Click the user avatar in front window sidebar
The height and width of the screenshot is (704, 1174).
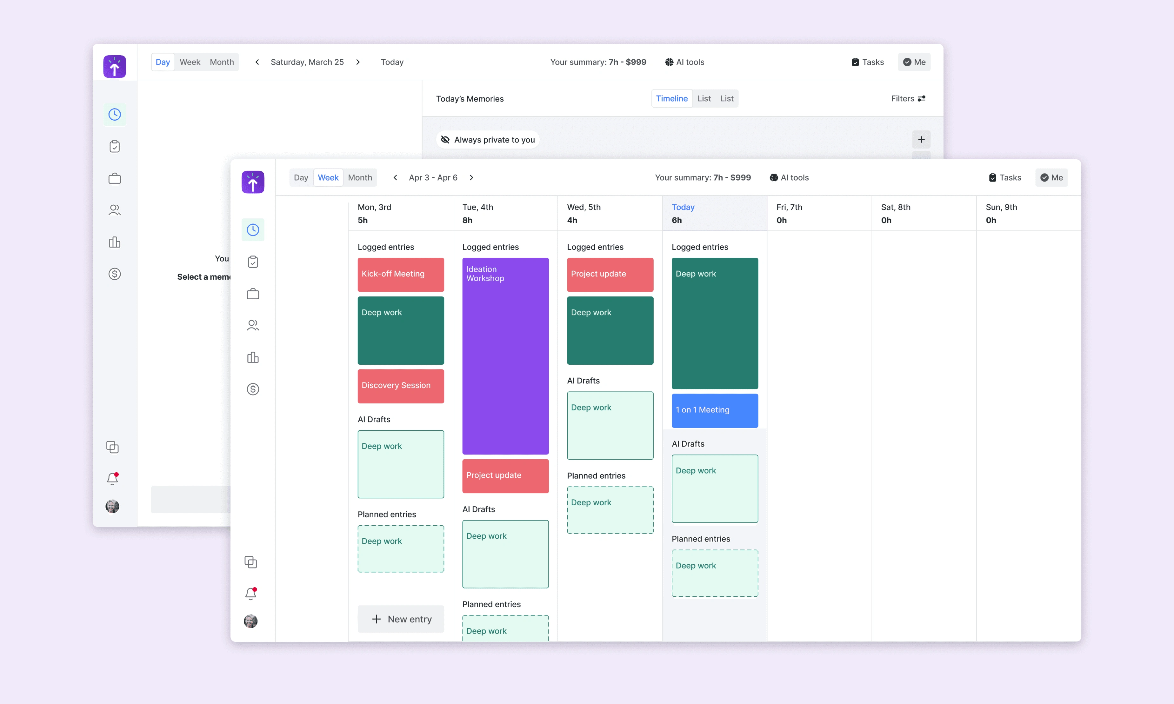pos(250,621)
